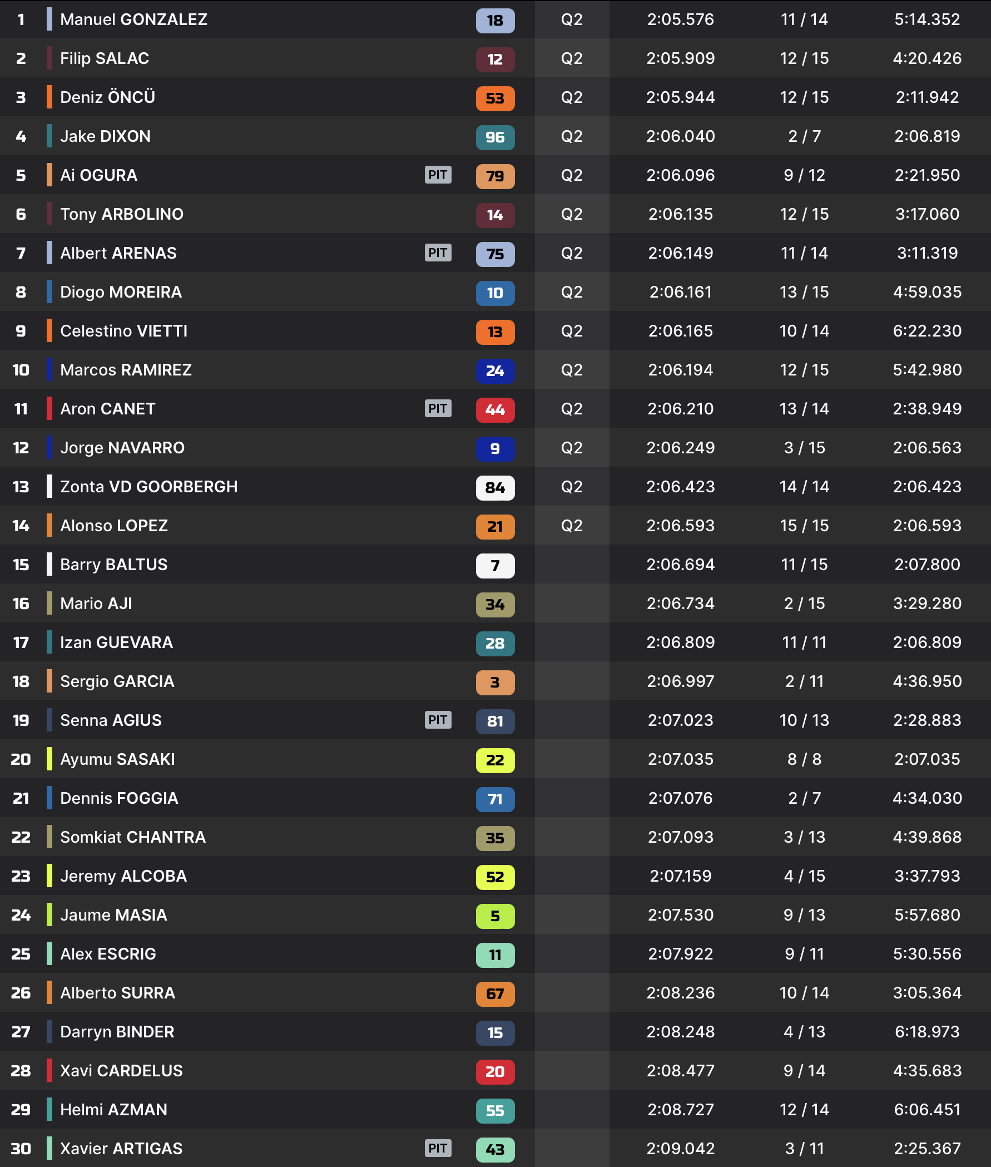
Task: Click the PIT badge on Senna AGIUS row
Action: [x=438, y=720]
